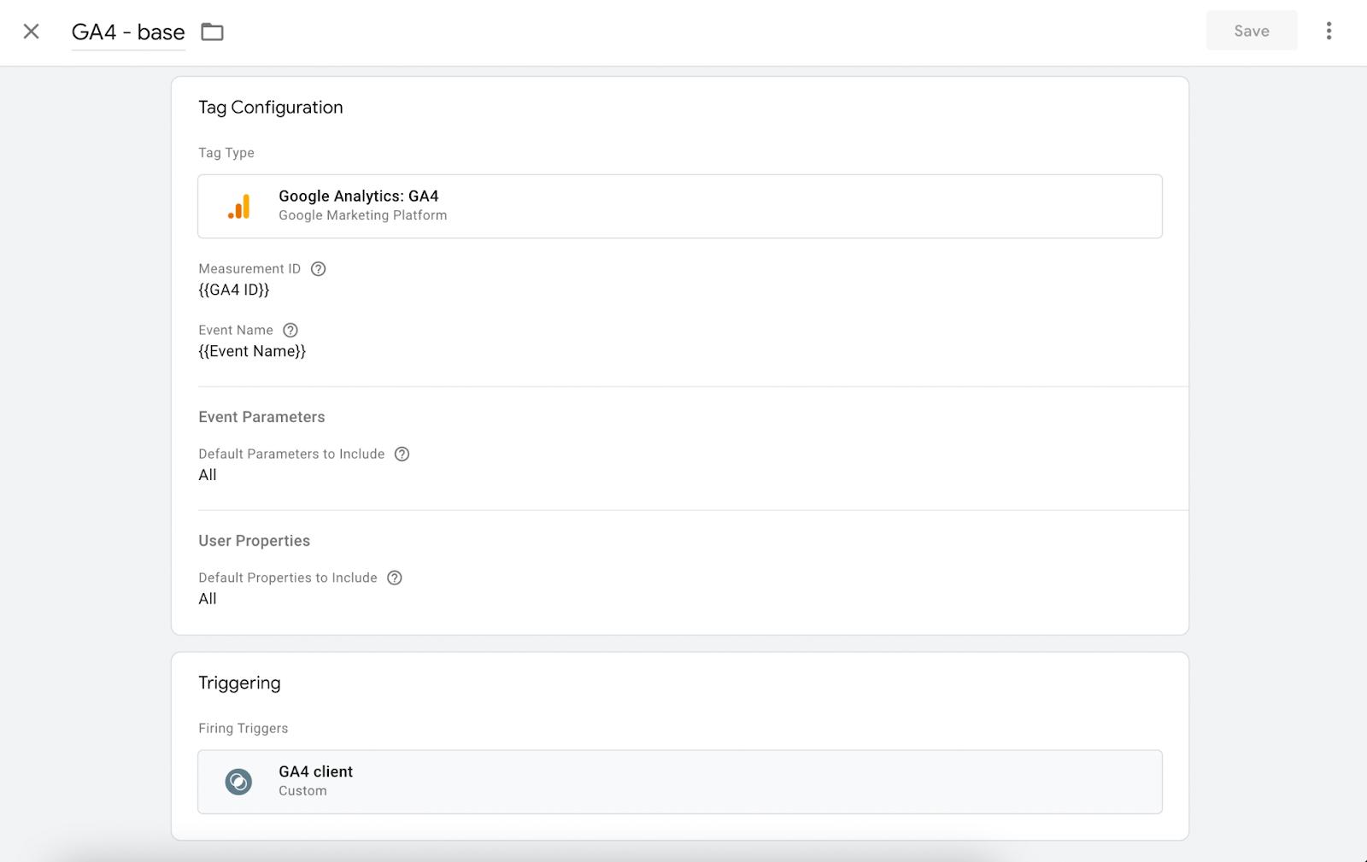
Task: Show help for Default Properties to Include
Action: coord(395,578)
